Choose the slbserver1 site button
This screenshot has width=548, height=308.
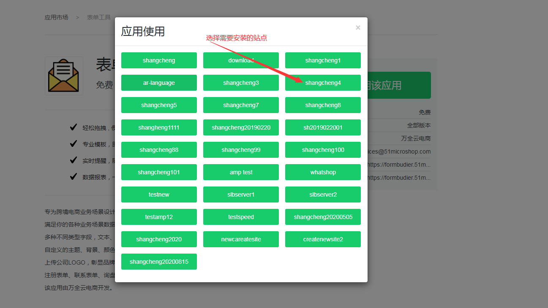(x=241, y=195)
